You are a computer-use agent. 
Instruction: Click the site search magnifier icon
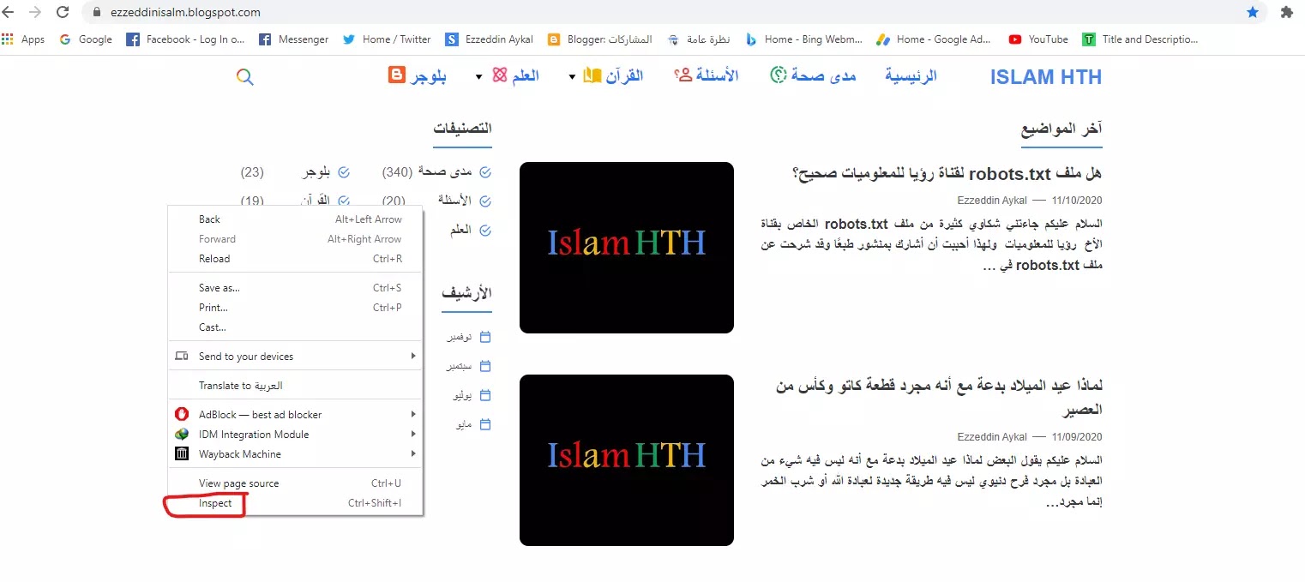coord(244,76)
